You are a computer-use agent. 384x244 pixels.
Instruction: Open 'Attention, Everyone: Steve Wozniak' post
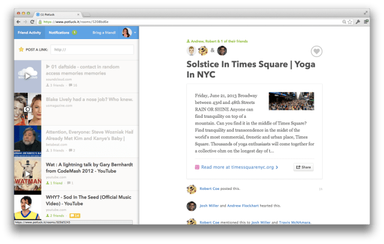90,135
